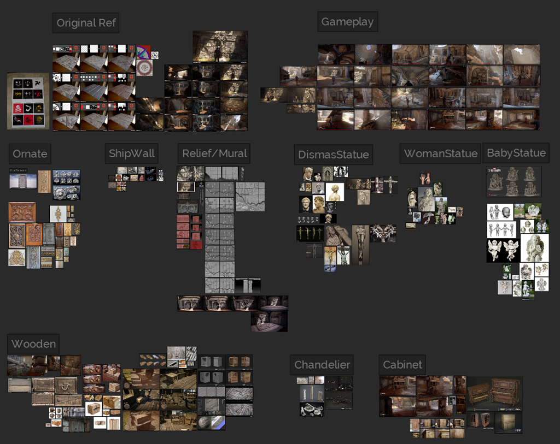The width and height of the screenshot is (560, 444).
Task: Select the "ShipWall" group label
Action: point(132,153)
